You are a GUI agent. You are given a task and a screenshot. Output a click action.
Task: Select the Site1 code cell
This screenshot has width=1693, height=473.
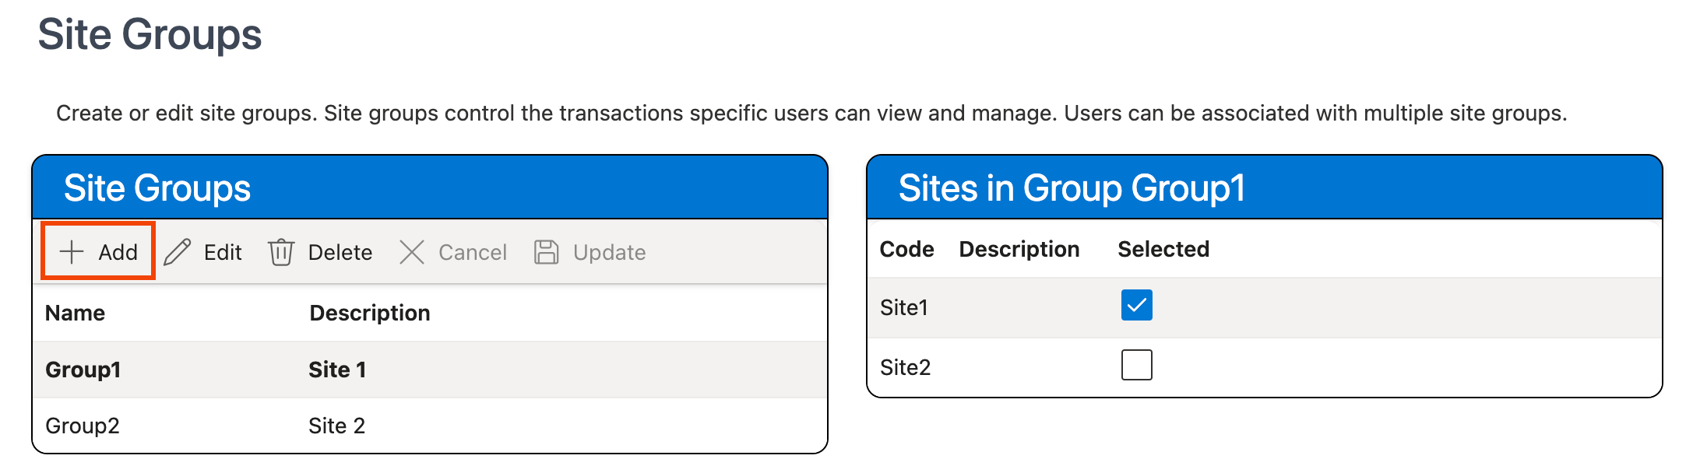coord(903,307)
